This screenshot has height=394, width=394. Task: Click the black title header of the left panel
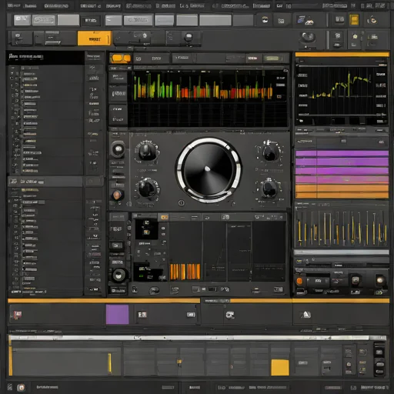[x=45, y=57]
